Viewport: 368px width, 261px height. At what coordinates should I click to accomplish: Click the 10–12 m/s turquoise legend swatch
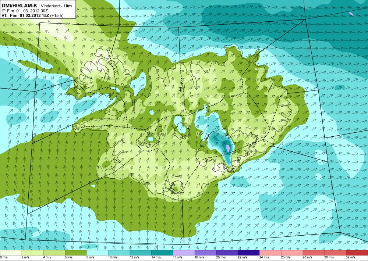pos(119,253)
